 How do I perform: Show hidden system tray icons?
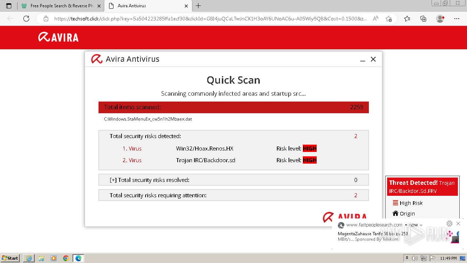point(407,258)
